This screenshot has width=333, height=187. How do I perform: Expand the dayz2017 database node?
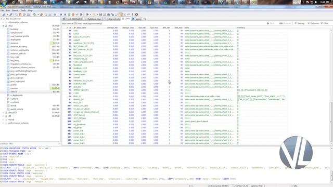(x=3, y=113)
